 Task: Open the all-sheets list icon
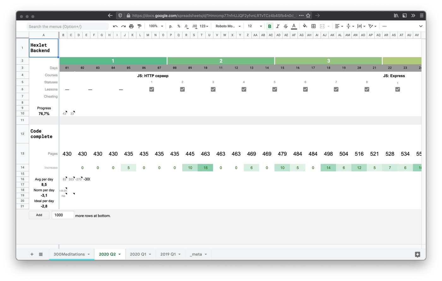[41, 254]
